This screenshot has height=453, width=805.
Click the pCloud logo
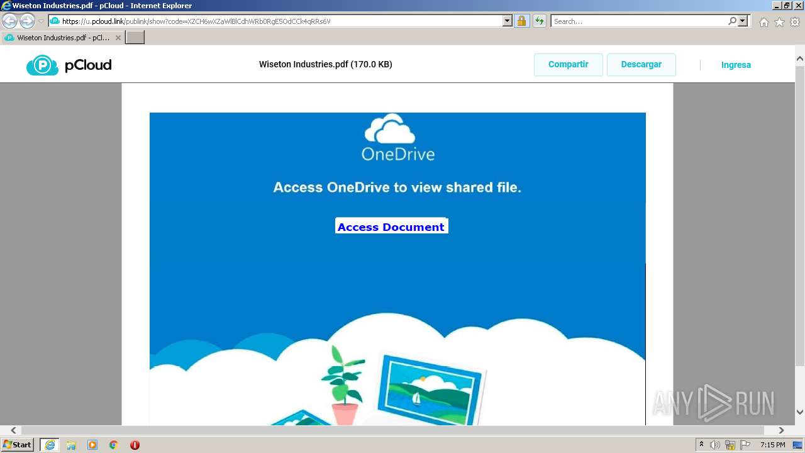[69, 65]
